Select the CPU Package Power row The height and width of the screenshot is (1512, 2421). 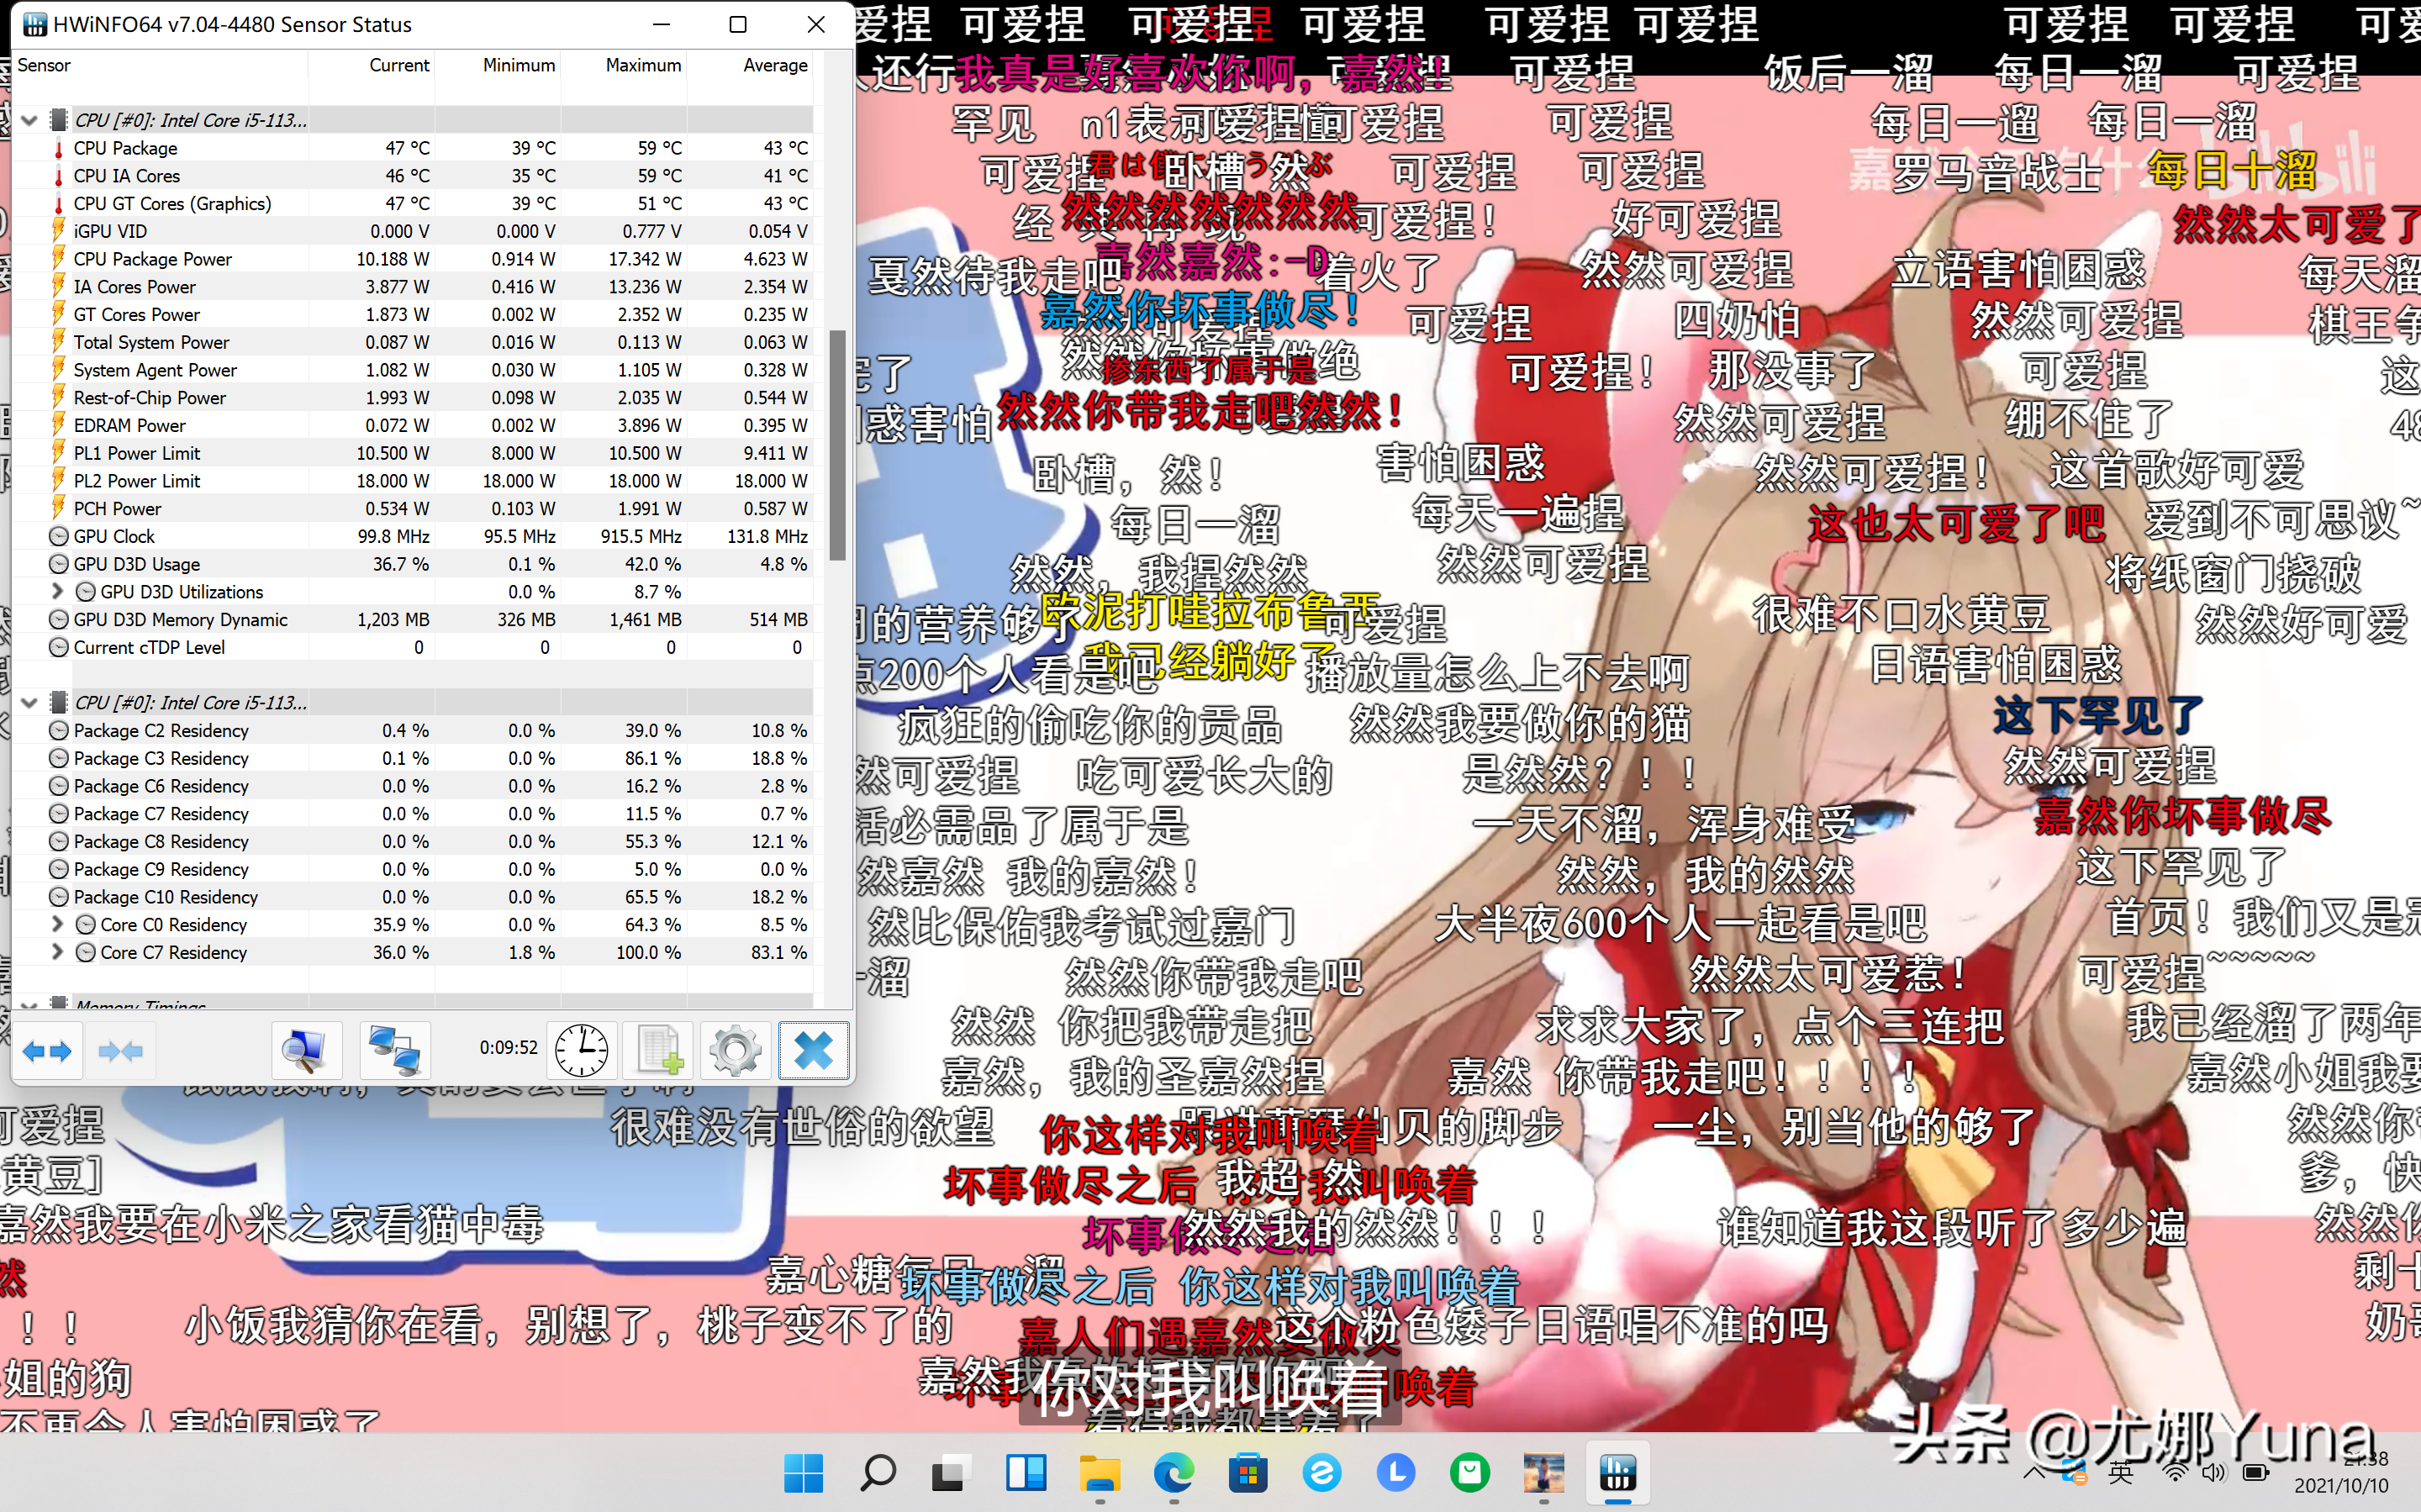point(412,259)
